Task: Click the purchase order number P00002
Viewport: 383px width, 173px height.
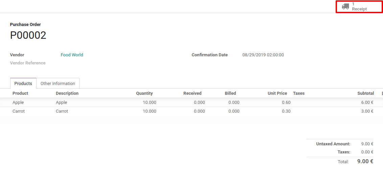Action: click(x=28, y=35)
